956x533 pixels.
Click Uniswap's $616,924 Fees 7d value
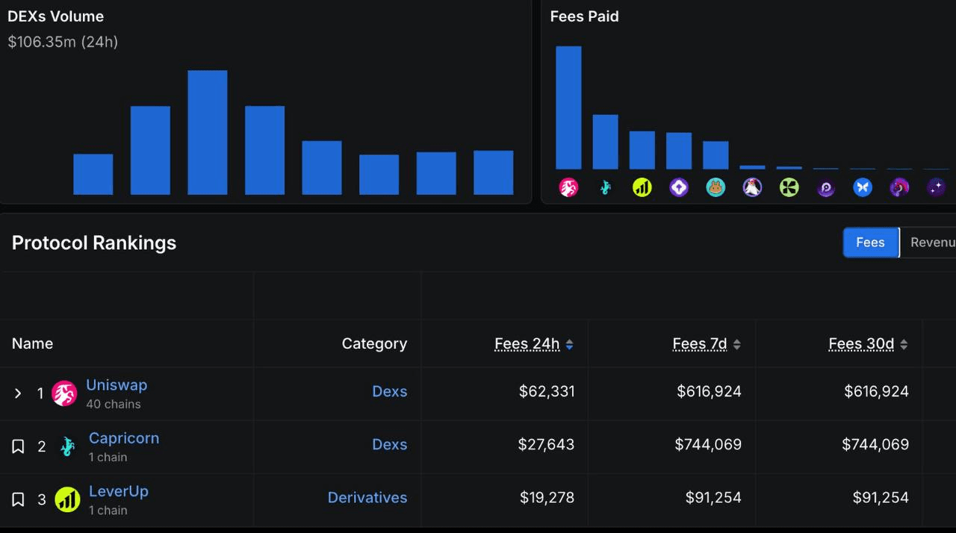[x=709, y=391]
